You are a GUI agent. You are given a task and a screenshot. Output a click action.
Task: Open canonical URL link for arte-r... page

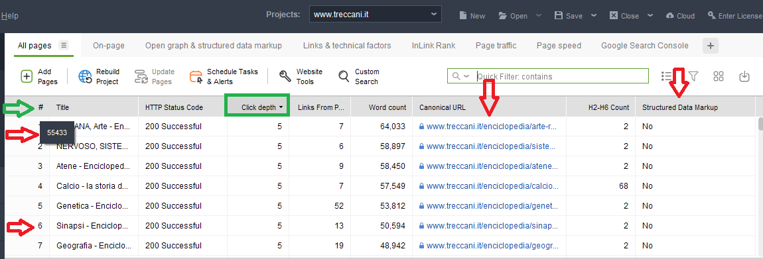[x=492, y=127]
